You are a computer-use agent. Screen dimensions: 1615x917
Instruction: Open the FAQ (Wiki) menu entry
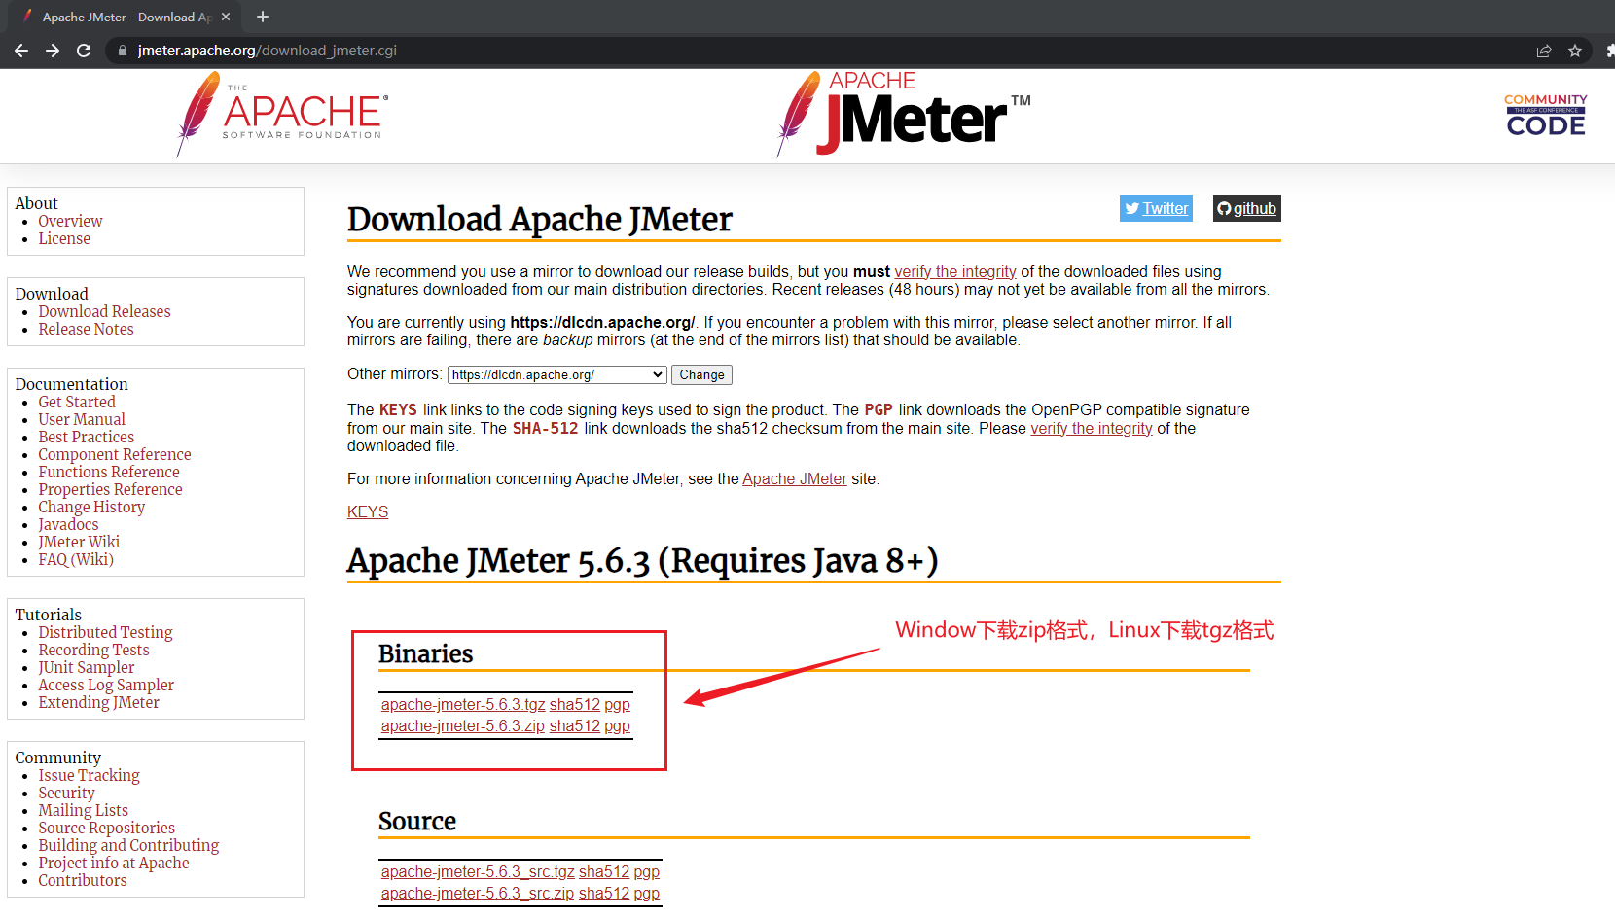tap(75, 559)
